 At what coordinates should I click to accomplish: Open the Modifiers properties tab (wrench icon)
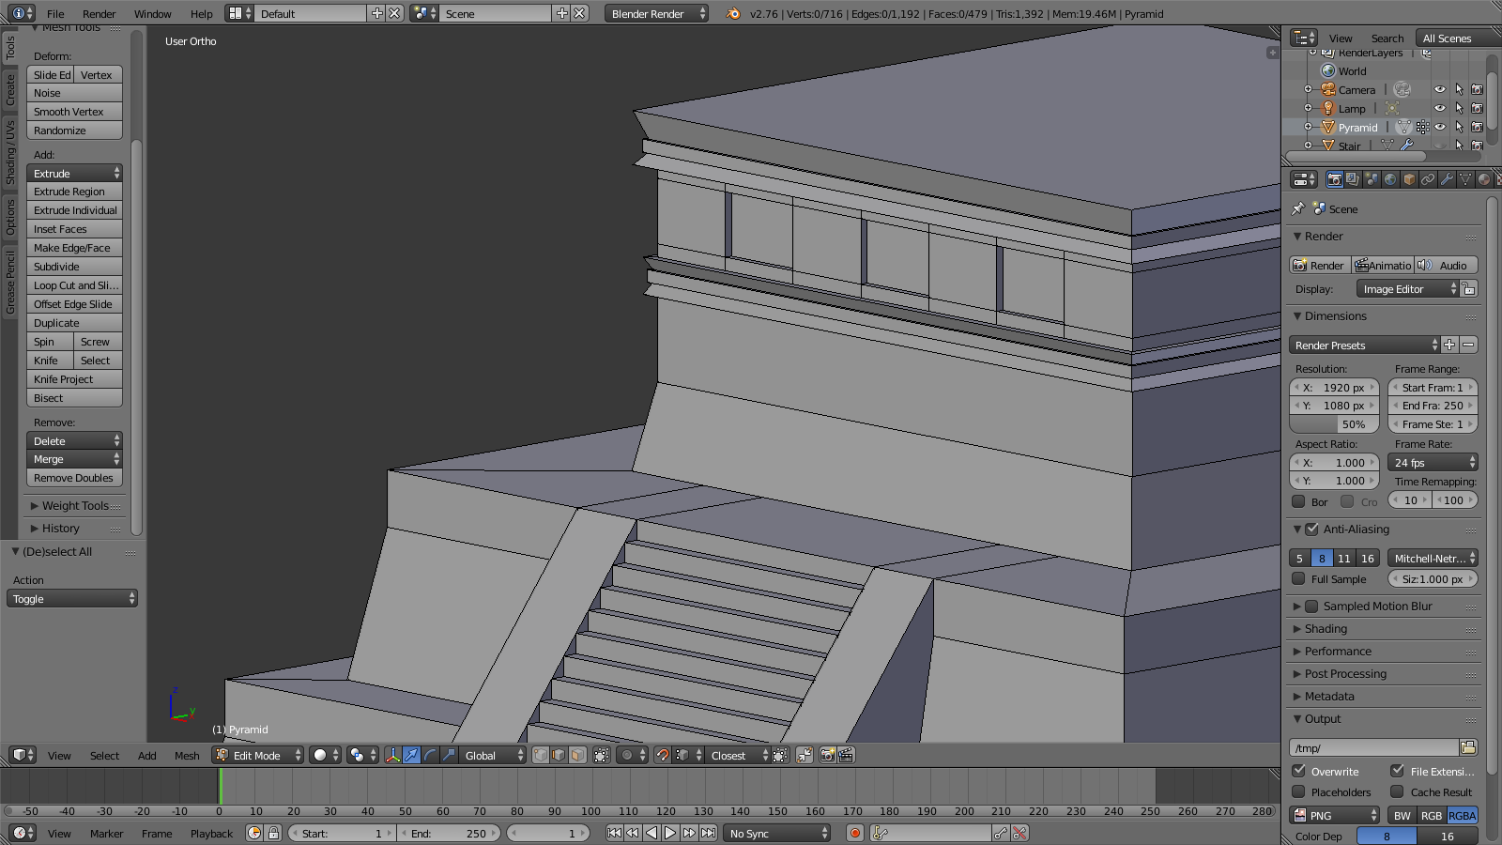point(1447,179)
